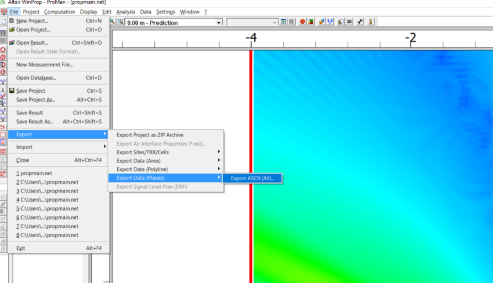Viewport: 493px width, 283px height.
Task: Click the 1-2 numbered toolbar icon
Action: click(x=330, y=22)
